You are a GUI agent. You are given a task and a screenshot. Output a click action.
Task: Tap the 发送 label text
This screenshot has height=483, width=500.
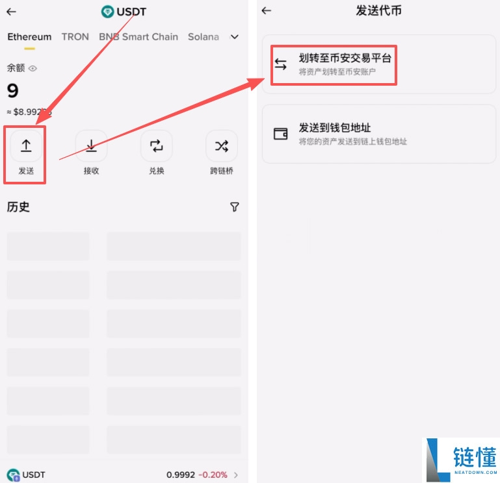(26, 171)
